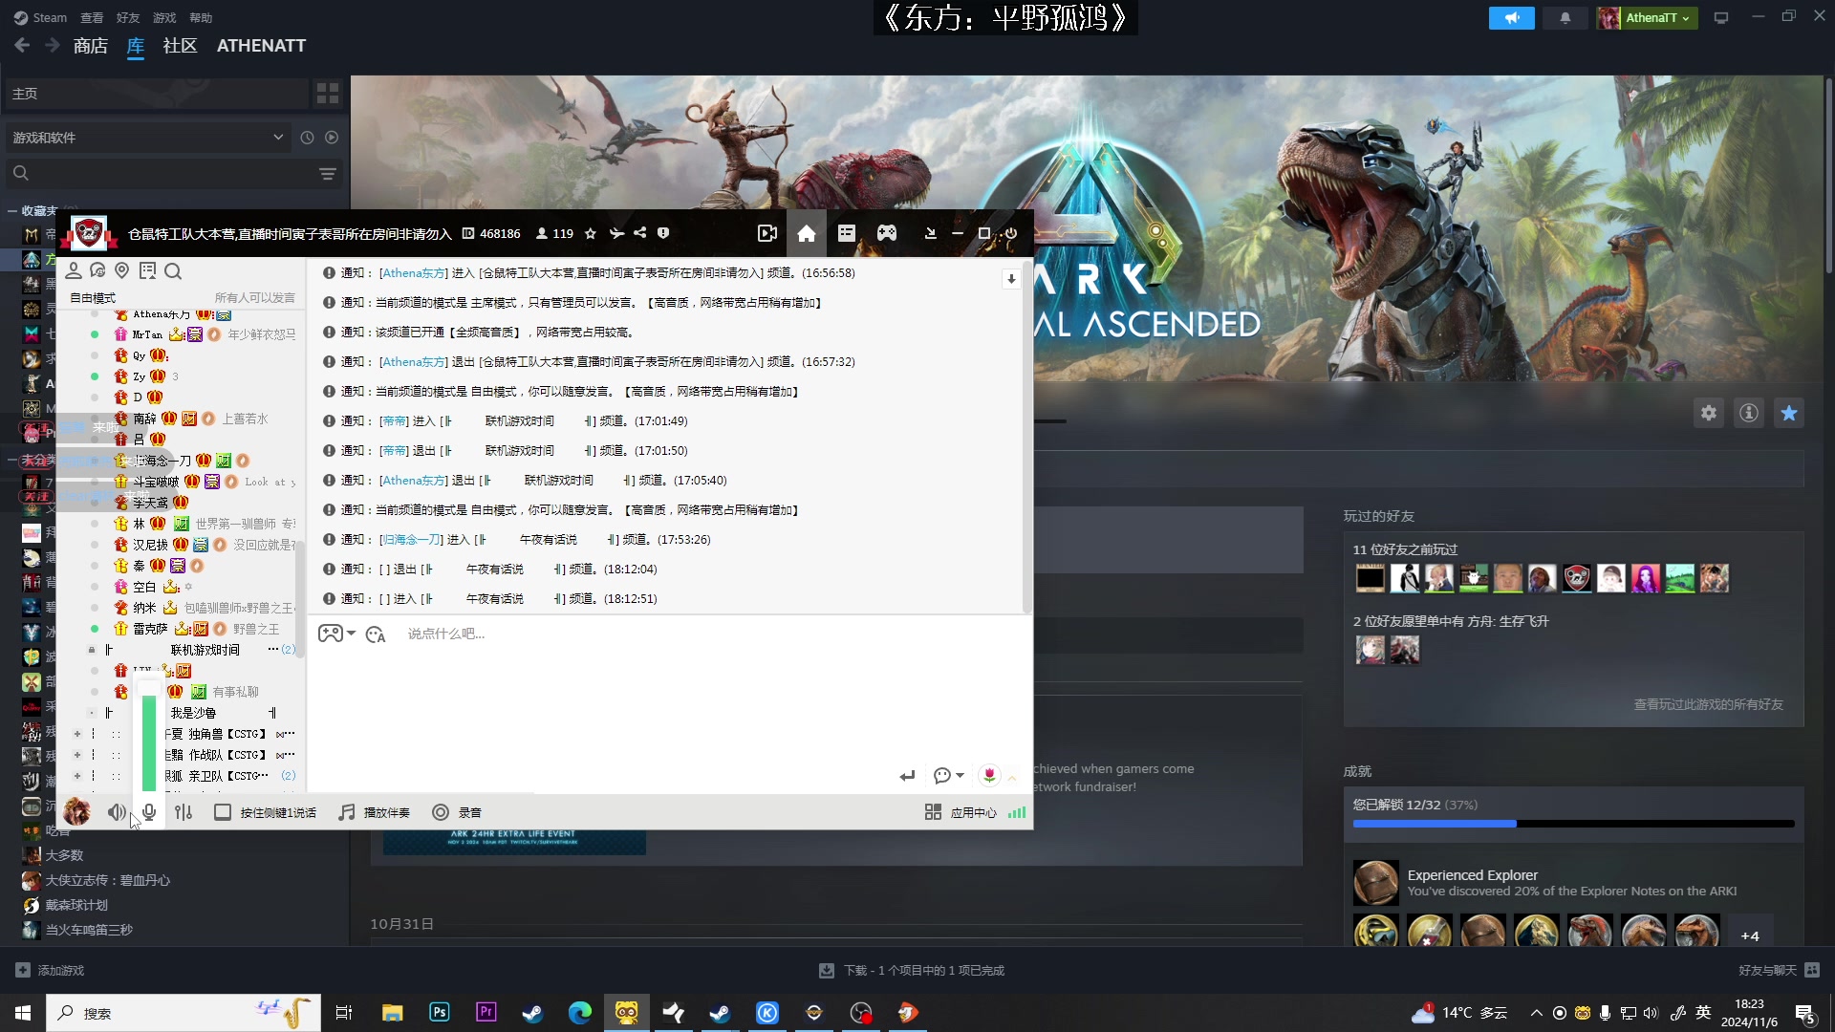The image size is (1835, 1032).
Task: Open 查看玩过此游戏的所有好友 link
Action: click(x=1708, y=704)
